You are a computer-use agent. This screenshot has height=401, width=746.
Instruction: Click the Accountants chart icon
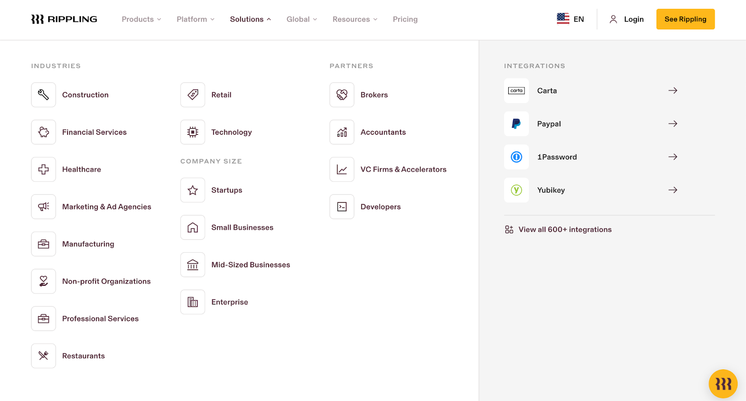point(342,132)
